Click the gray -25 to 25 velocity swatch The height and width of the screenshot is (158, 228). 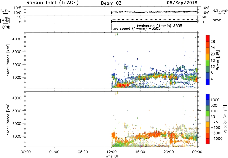(x=208, y=119)
